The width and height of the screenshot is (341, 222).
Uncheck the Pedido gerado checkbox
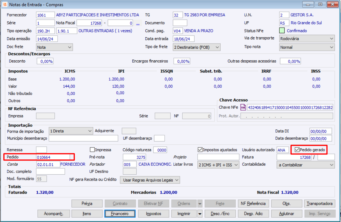coord(297,150)
